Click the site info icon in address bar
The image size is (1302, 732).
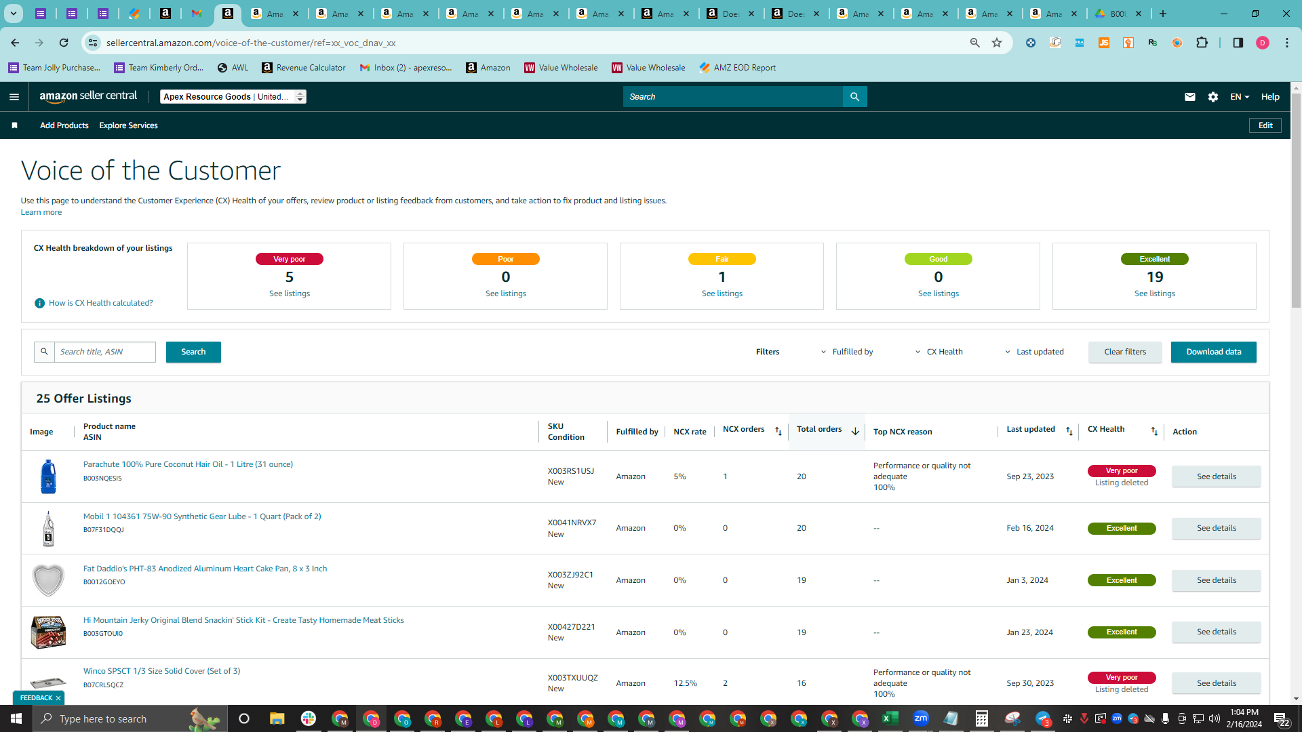pos(93,43)
